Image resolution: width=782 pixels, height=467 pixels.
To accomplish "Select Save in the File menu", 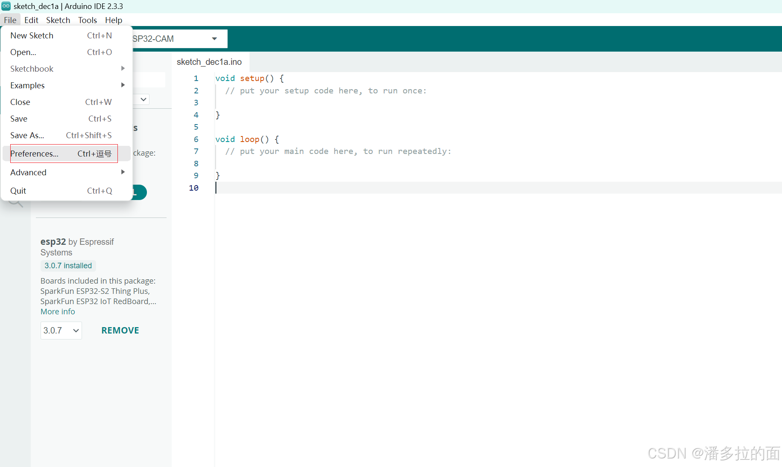I will 67,119.
